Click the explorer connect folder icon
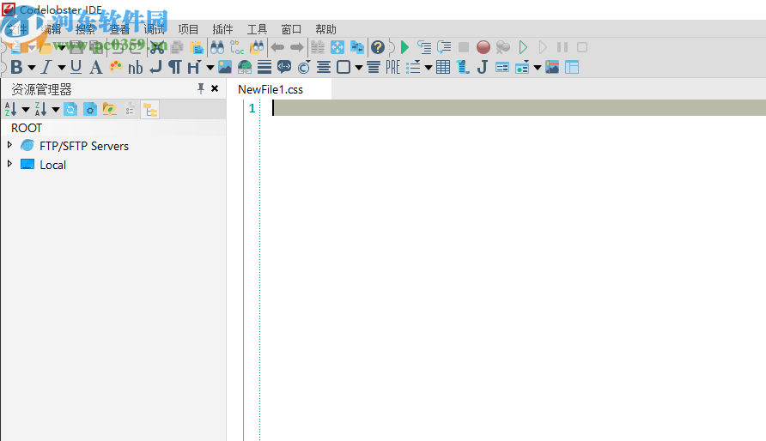 (x=109, y=109)
